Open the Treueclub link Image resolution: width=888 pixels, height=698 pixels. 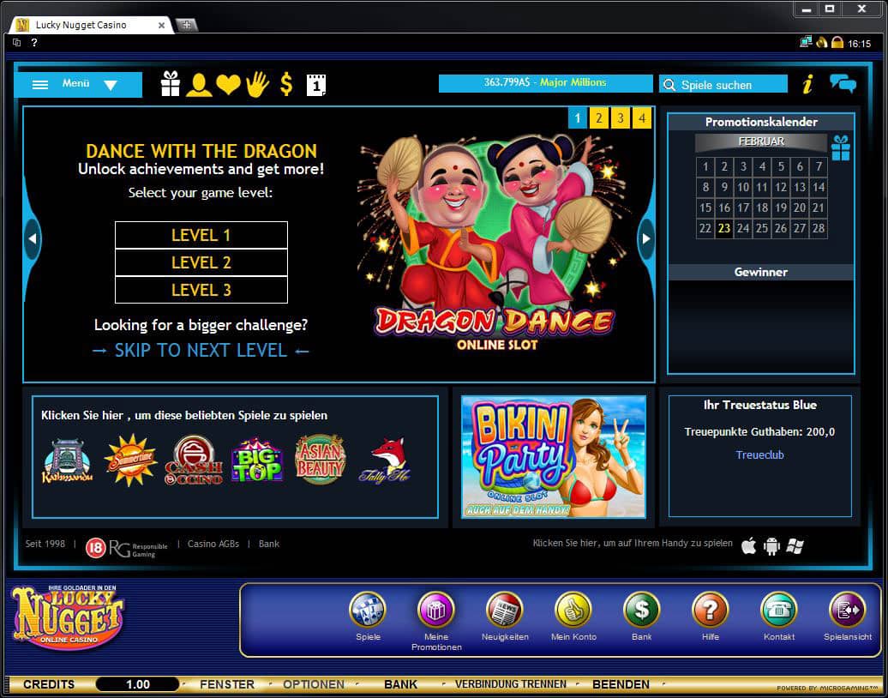[759, 454]
